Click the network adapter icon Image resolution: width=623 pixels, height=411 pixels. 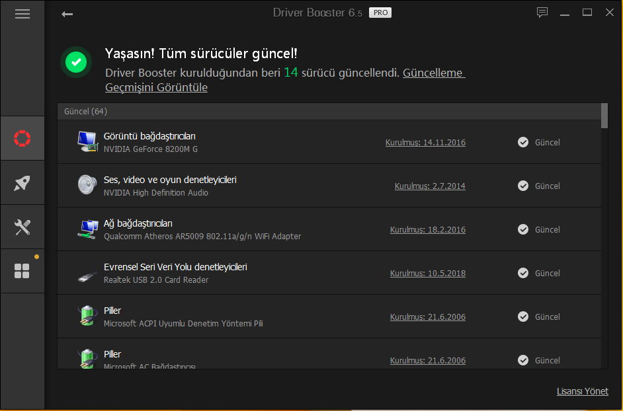click(87, 229)
